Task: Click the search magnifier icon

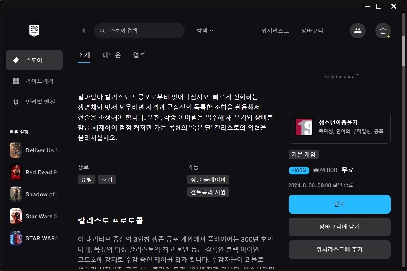Action: (x=102, y=31)
